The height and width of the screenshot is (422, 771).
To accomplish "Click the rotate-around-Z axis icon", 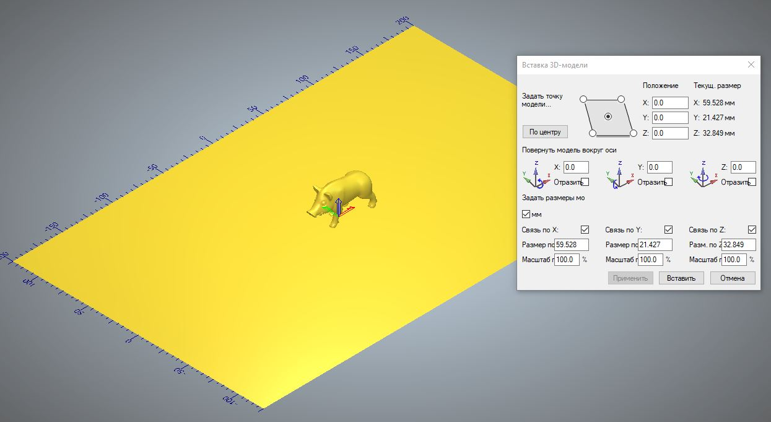I will 703,174.
